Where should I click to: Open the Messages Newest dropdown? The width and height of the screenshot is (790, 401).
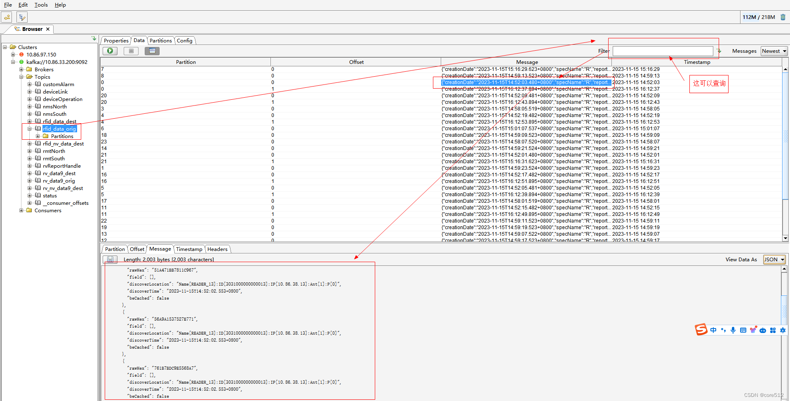[x=774, y=51]
